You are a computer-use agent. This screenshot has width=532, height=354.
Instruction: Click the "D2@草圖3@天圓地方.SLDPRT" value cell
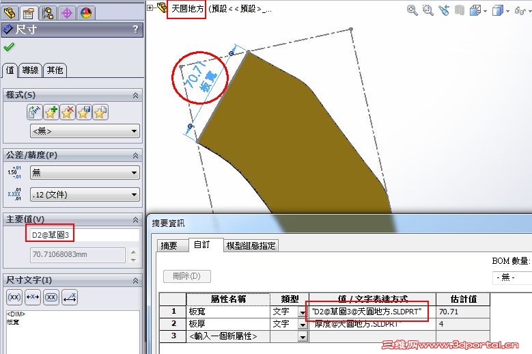[x=372, y=312]
